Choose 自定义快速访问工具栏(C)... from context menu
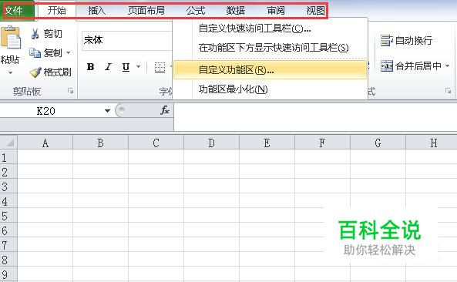457x282 pixels. point(270,29)
